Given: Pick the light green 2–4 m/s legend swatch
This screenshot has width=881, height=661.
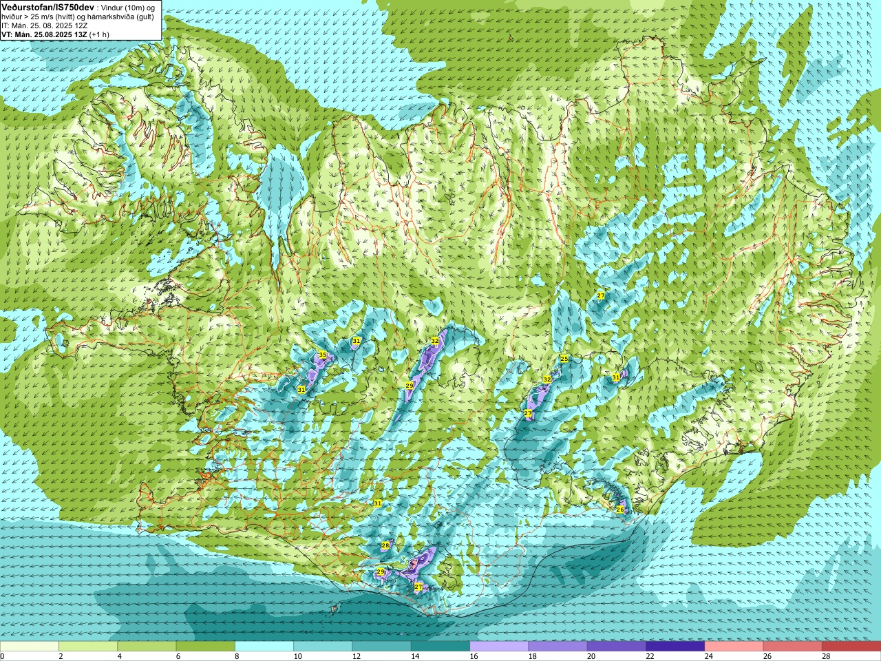Looking at the screenshot, I should [x=88, y=647].
